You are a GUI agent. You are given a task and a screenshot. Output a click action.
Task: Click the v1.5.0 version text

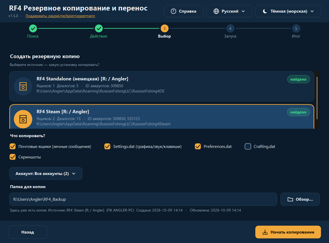point(13,16)
